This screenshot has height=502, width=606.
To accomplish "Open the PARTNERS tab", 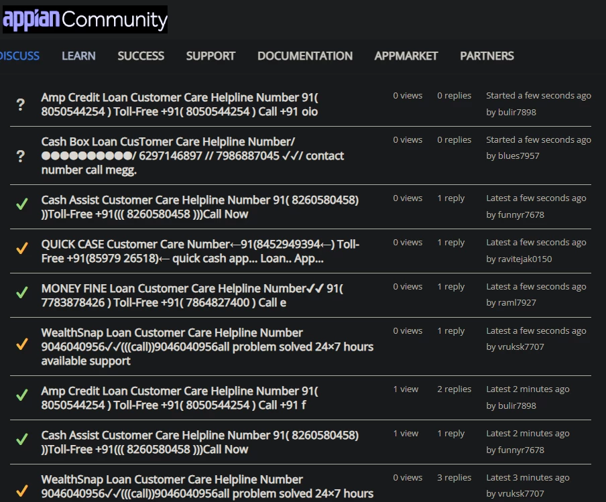I will coord(487,56).
